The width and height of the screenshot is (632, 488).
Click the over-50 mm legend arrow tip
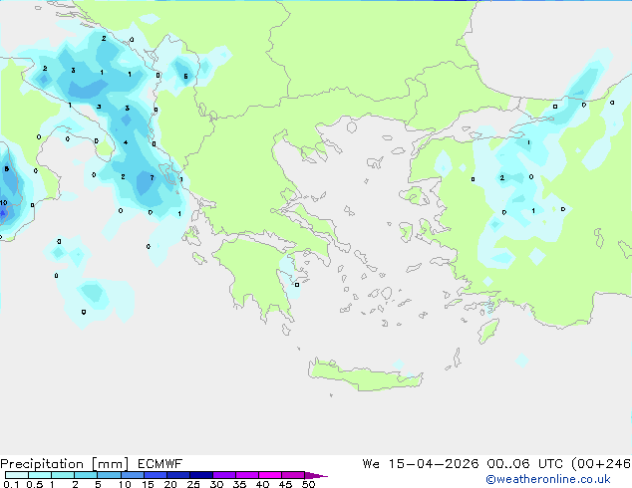[x=316, y=475]
